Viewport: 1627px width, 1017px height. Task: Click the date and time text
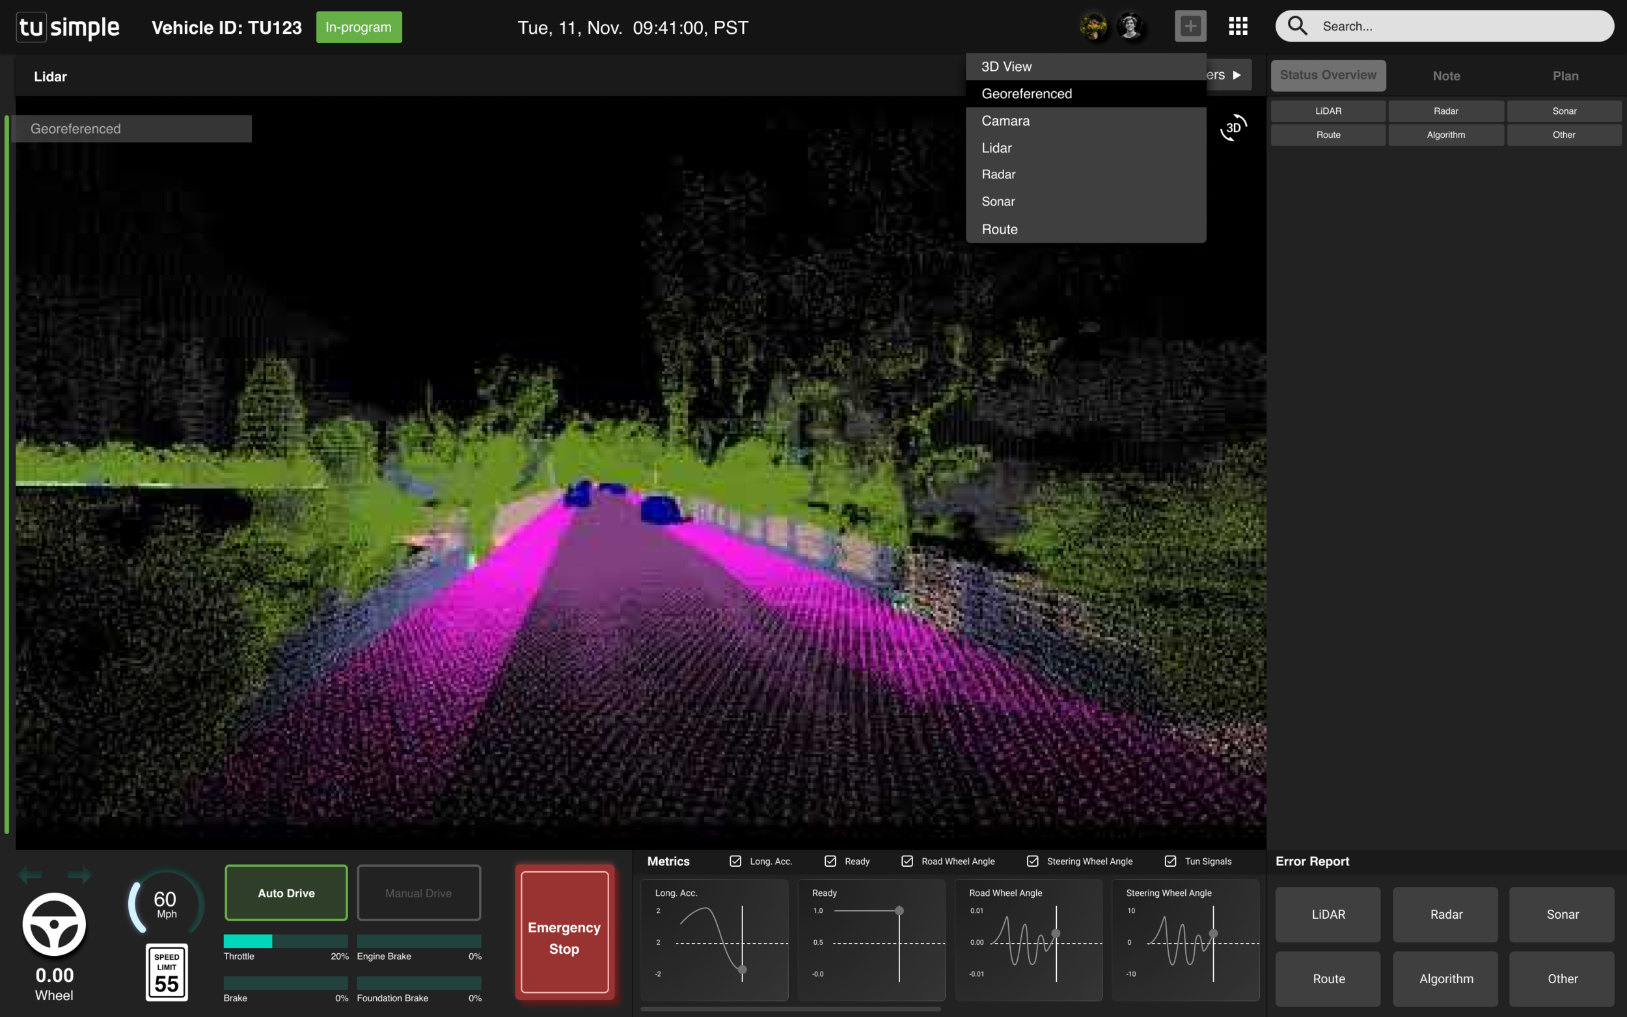633,27
